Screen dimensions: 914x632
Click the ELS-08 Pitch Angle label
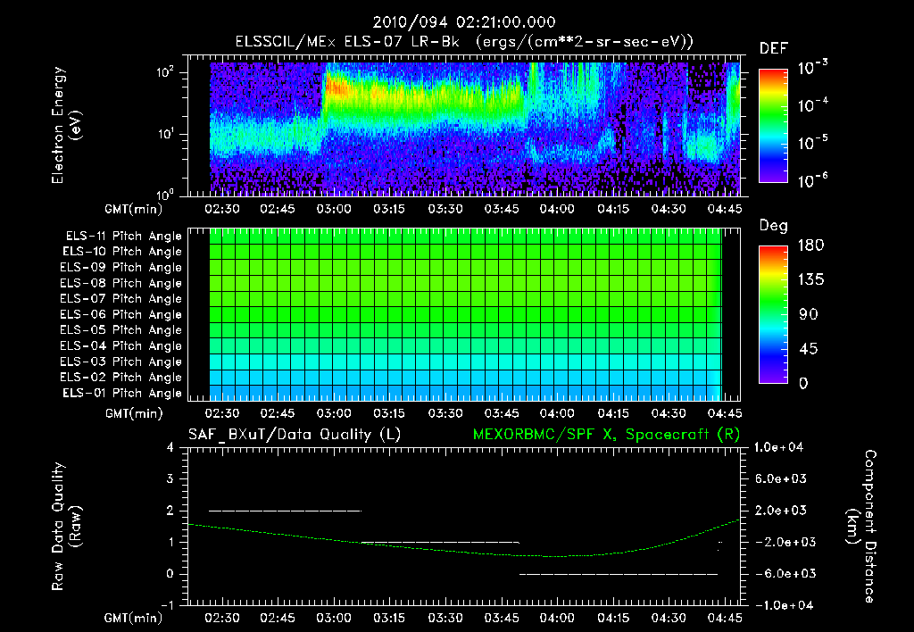tap(121, 283)
